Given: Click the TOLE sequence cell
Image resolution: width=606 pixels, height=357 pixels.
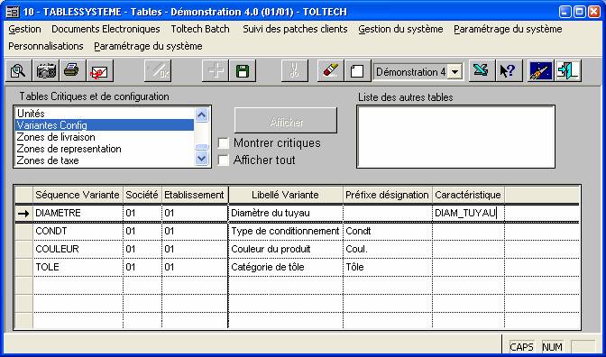Looking at the screenshot, I should click(78, 267).
